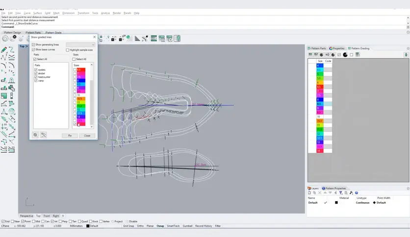Click the Code cell beside size 8.5

tap(328, 104)
